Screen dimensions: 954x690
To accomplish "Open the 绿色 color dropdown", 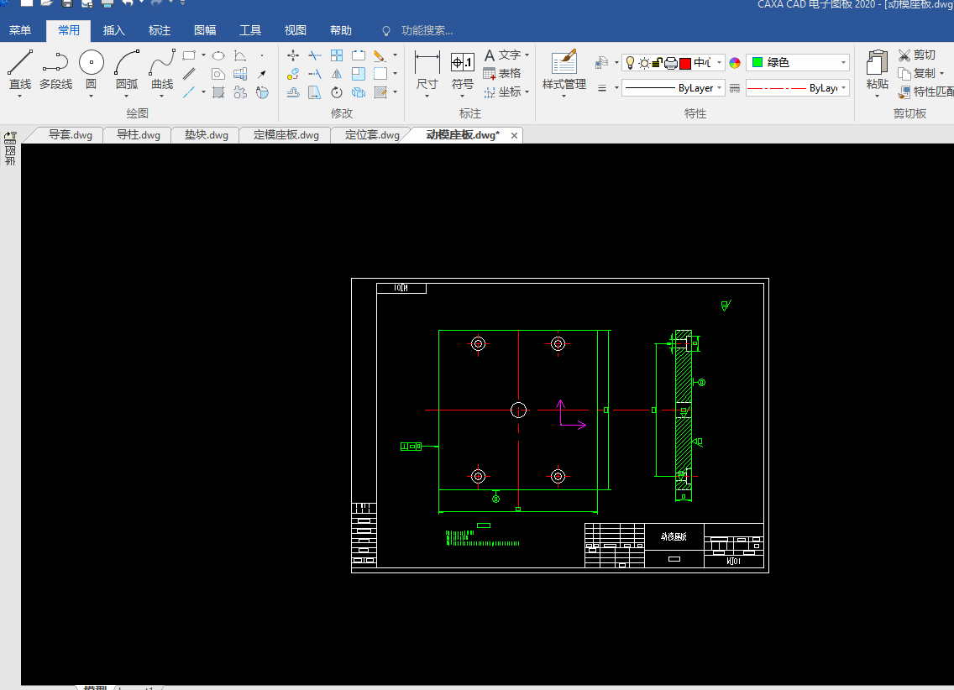I will (843, 63).
